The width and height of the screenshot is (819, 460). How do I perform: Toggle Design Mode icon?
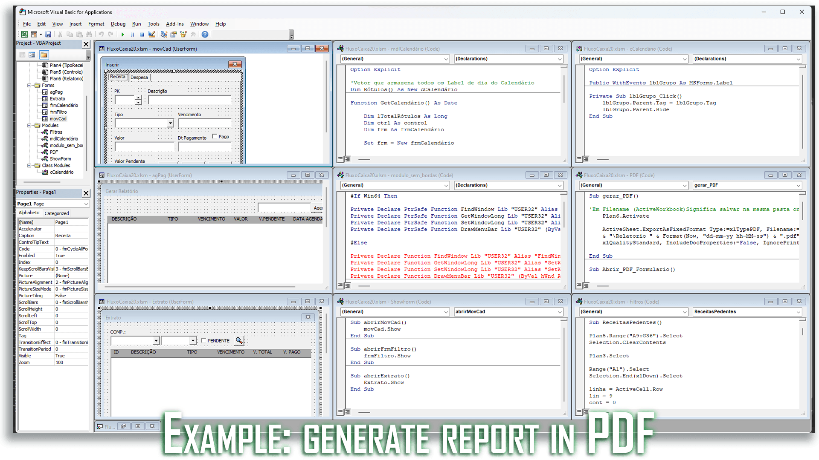[x=152, y=34]
